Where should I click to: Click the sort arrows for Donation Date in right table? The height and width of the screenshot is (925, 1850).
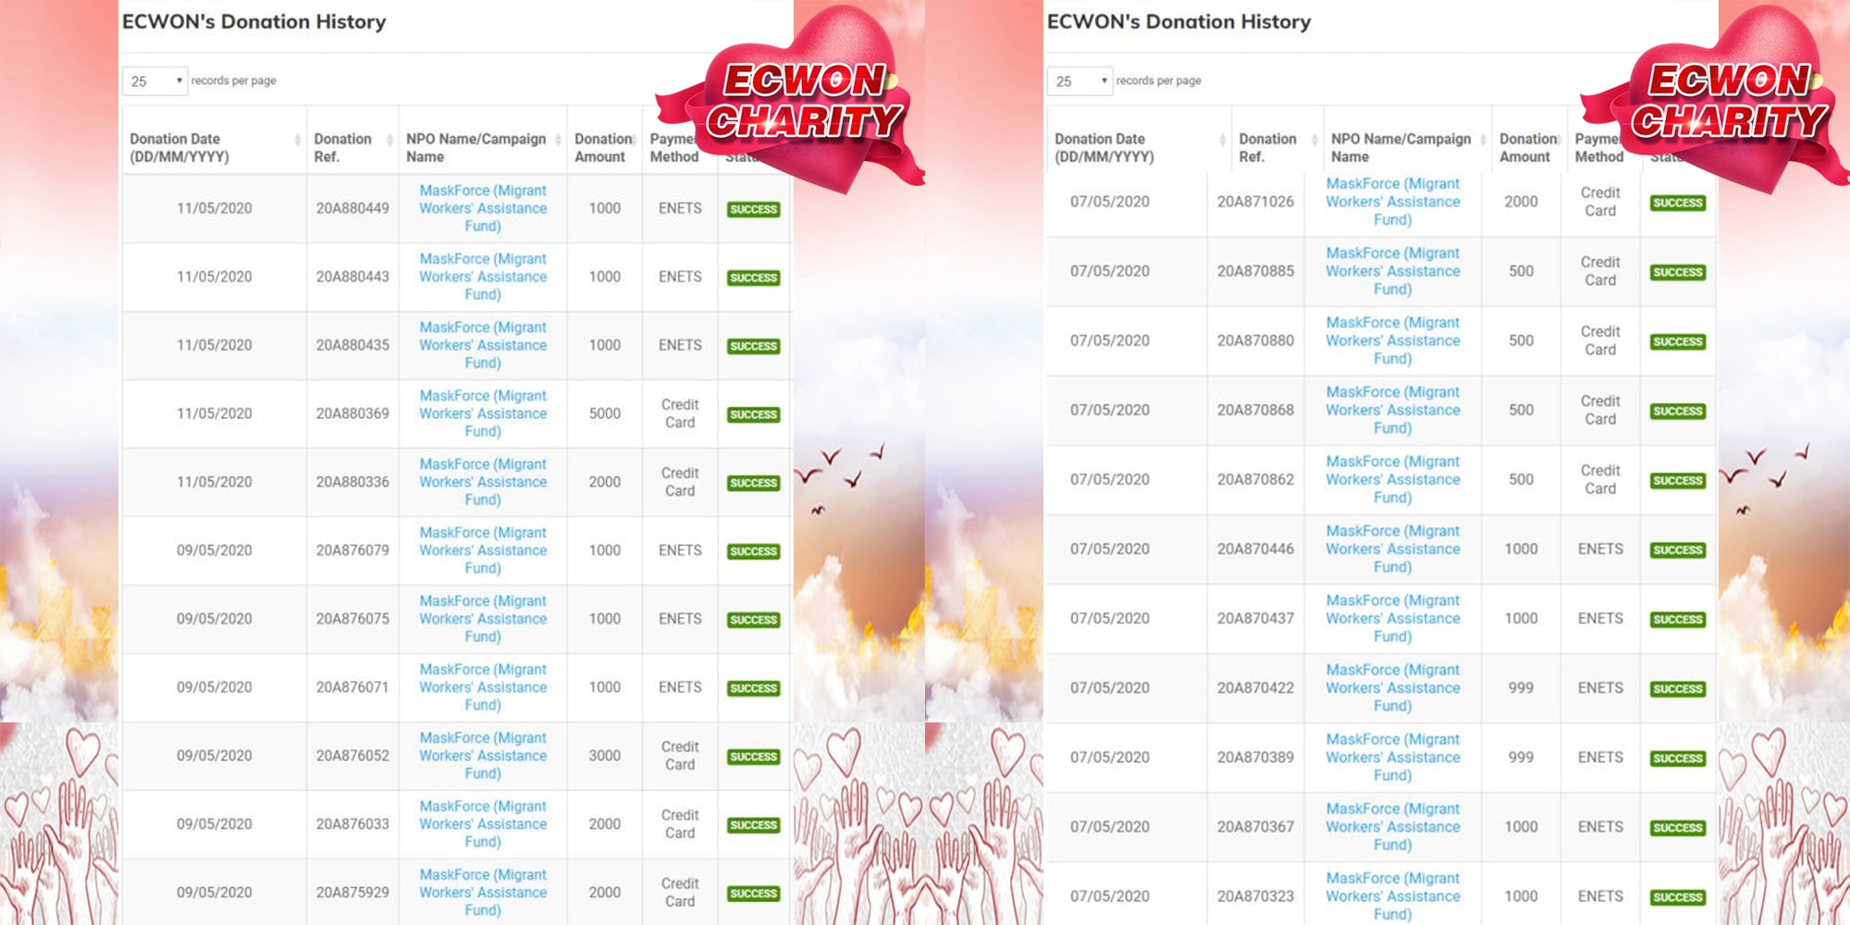(1222, 140)
